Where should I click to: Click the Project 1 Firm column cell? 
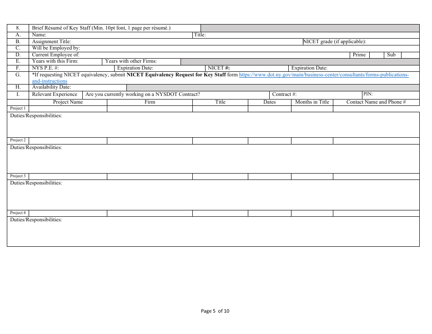(x=149, y=108)
